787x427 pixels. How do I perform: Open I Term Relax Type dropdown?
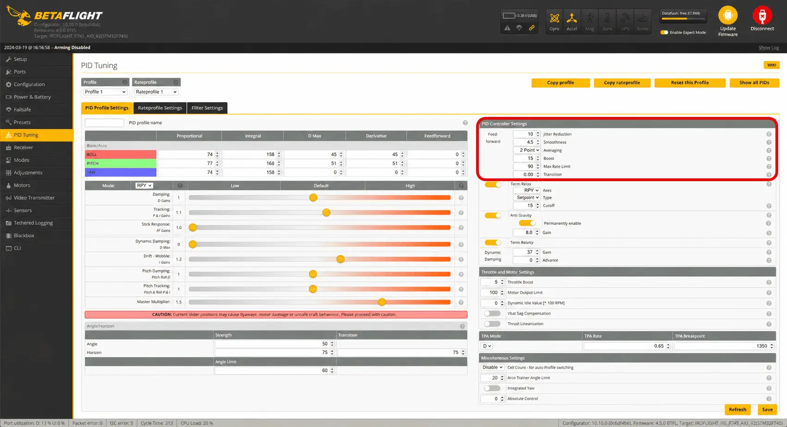coord(527,198)
